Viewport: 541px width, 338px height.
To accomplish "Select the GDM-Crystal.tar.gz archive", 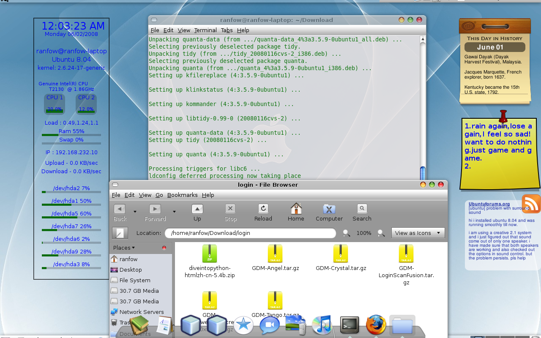I will tap(341, 258).
